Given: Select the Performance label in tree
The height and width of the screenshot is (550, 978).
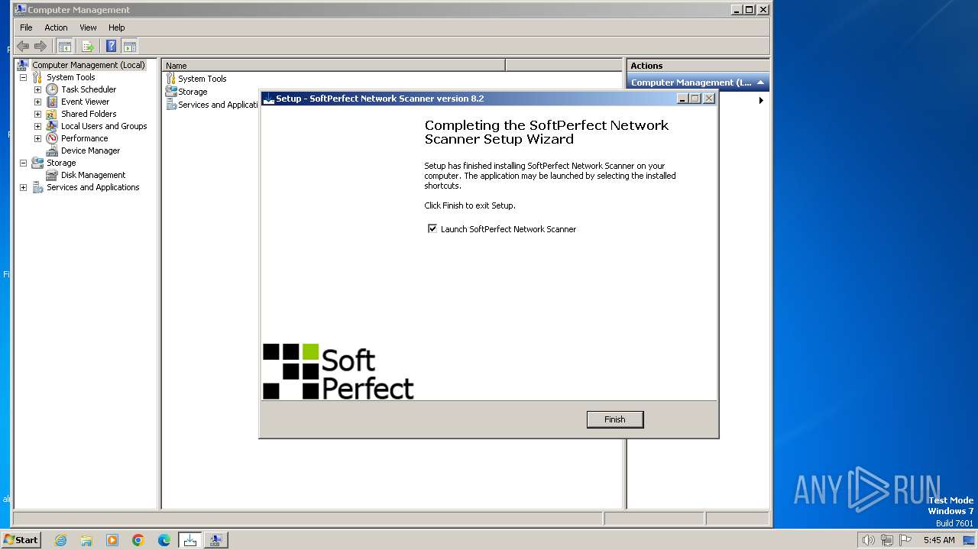Looking at the screenshot, I should 84,138.
